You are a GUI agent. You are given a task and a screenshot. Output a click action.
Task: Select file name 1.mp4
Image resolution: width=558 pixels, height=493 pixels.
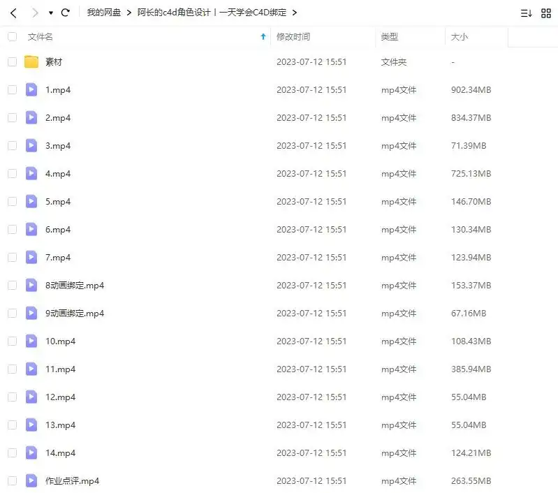point(58,90)
